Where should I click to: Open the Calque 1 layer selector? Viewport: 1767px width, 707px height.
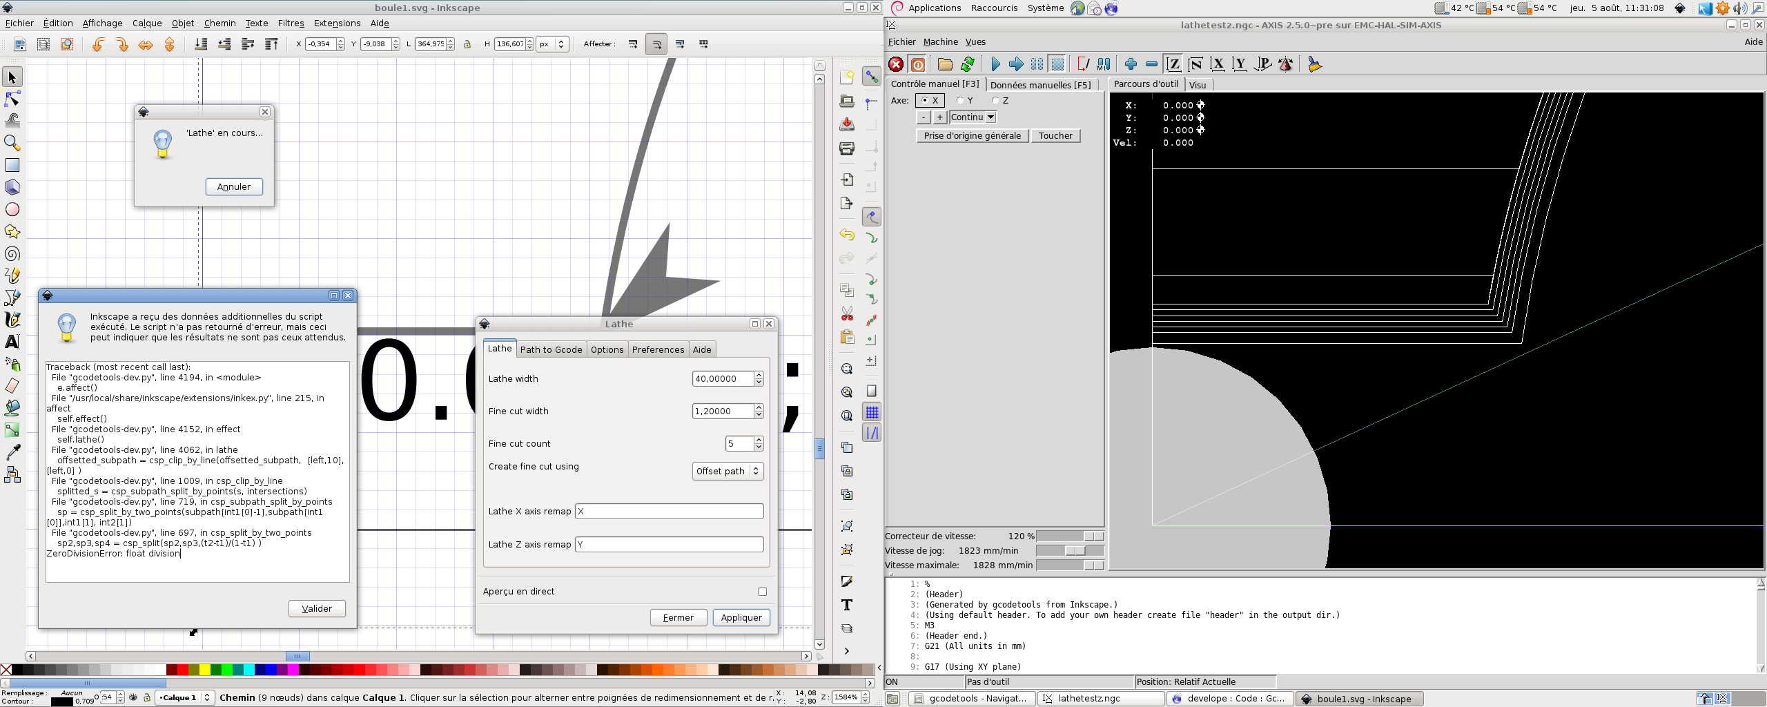pyautogui.click(x=184, y=697)
